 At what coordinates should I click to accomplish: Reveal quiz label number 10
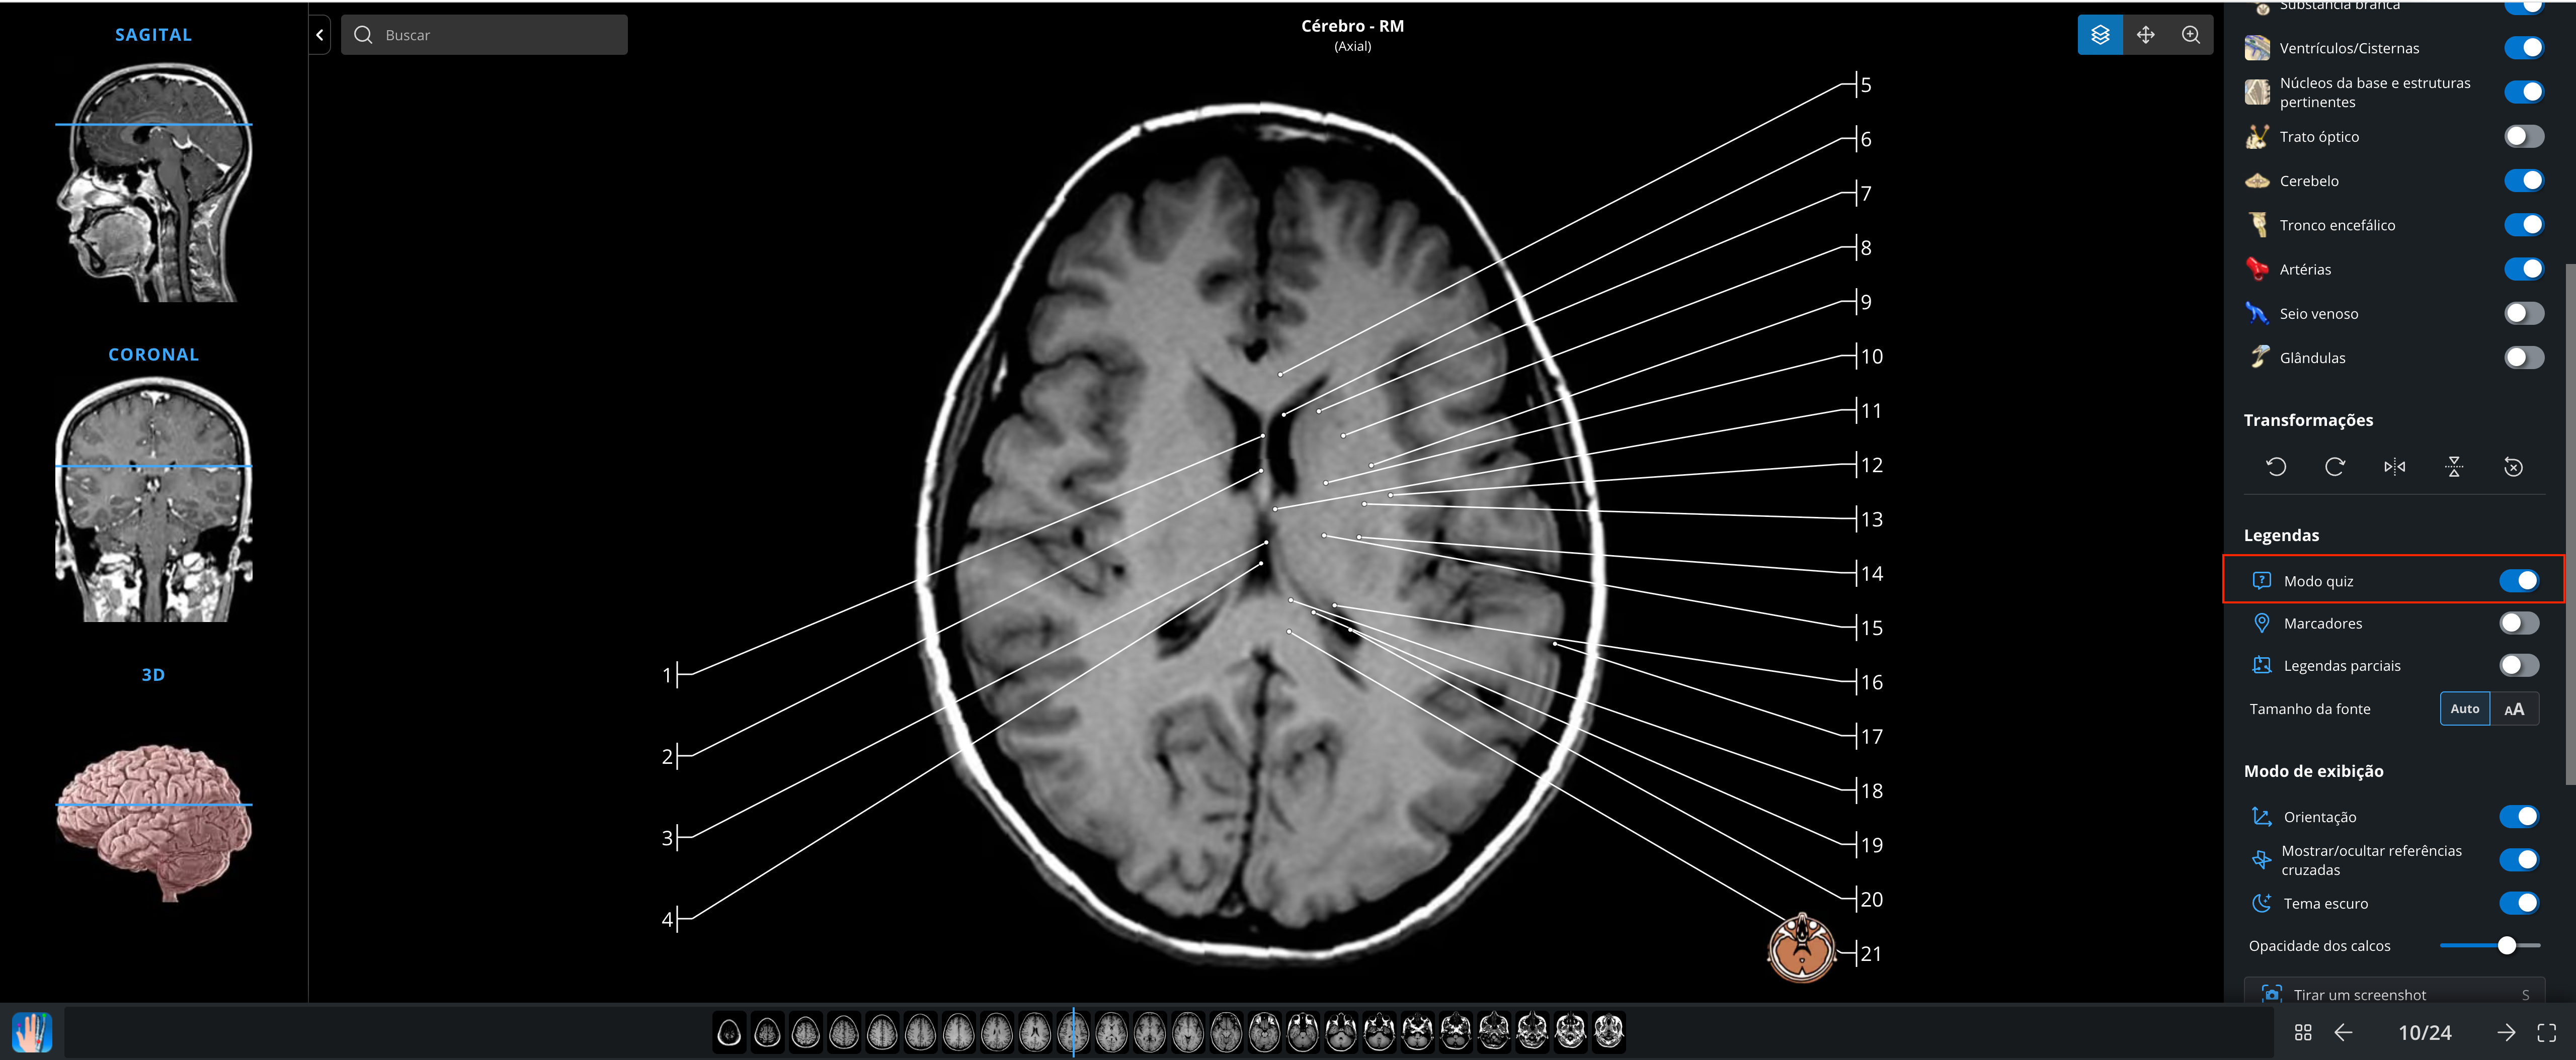1871,356
